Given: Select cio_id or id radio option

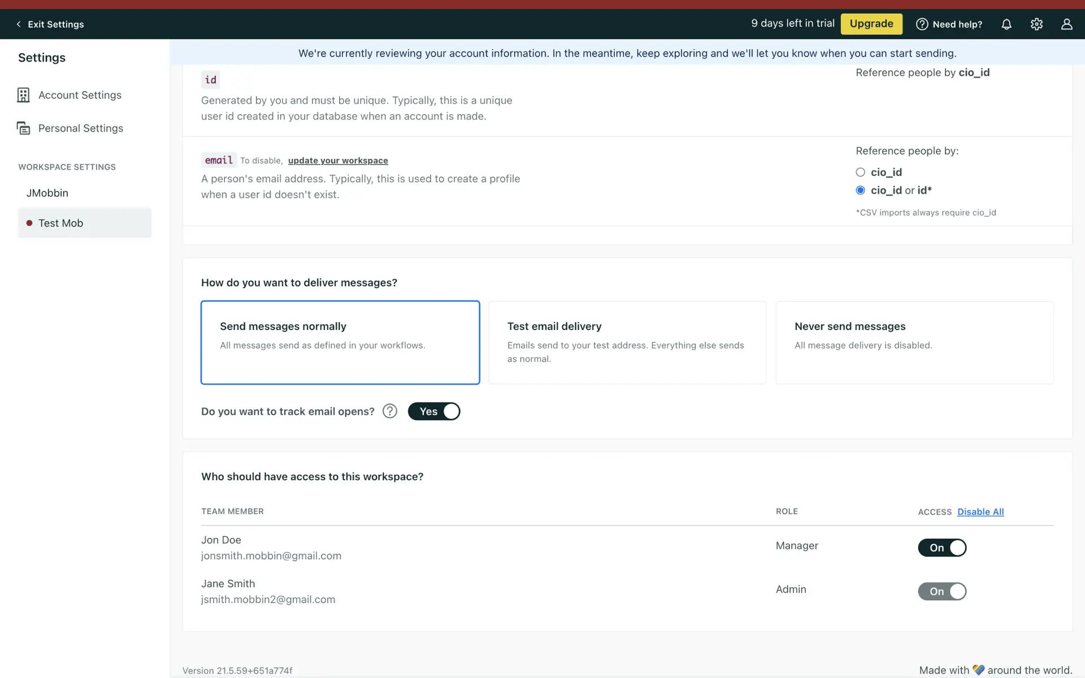Looking at the screenshot, I should (860, 190).
